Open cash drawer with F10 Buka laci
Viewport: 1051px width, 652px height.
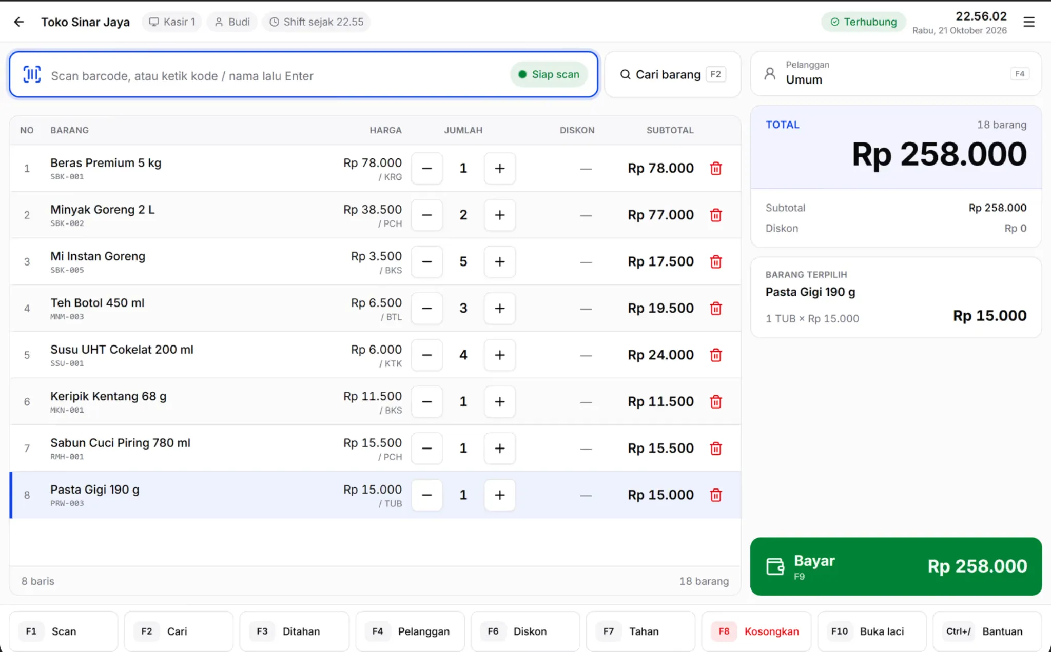coord(872,631)
